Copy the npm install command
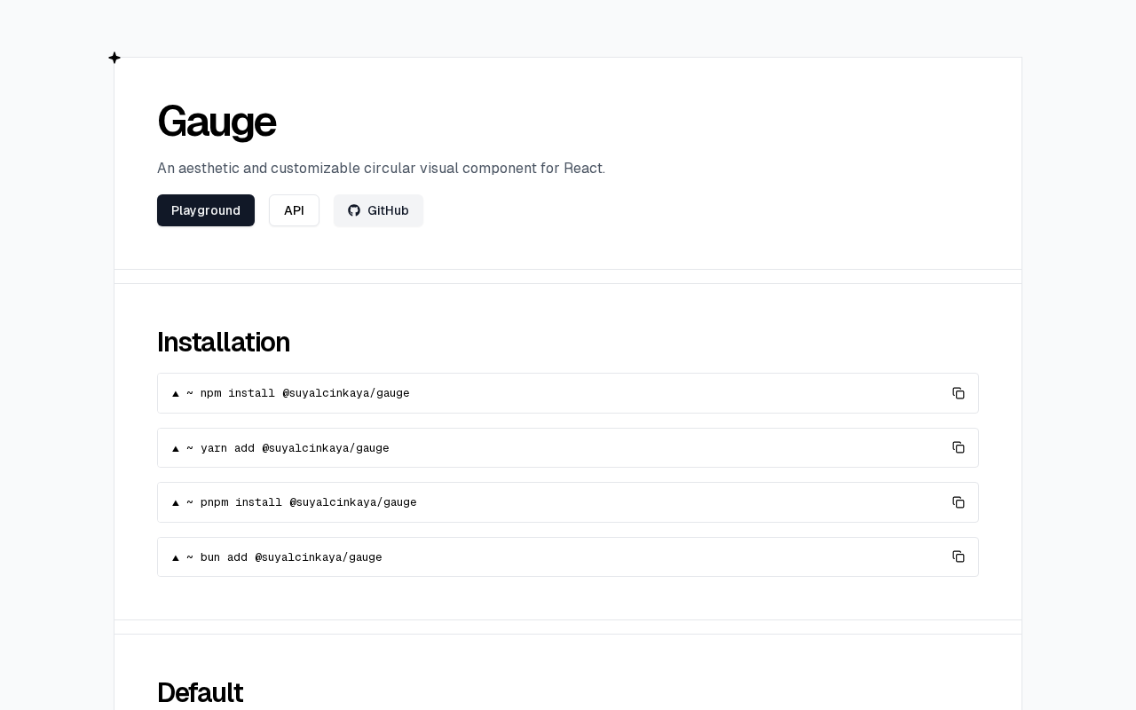 [958, 393]
